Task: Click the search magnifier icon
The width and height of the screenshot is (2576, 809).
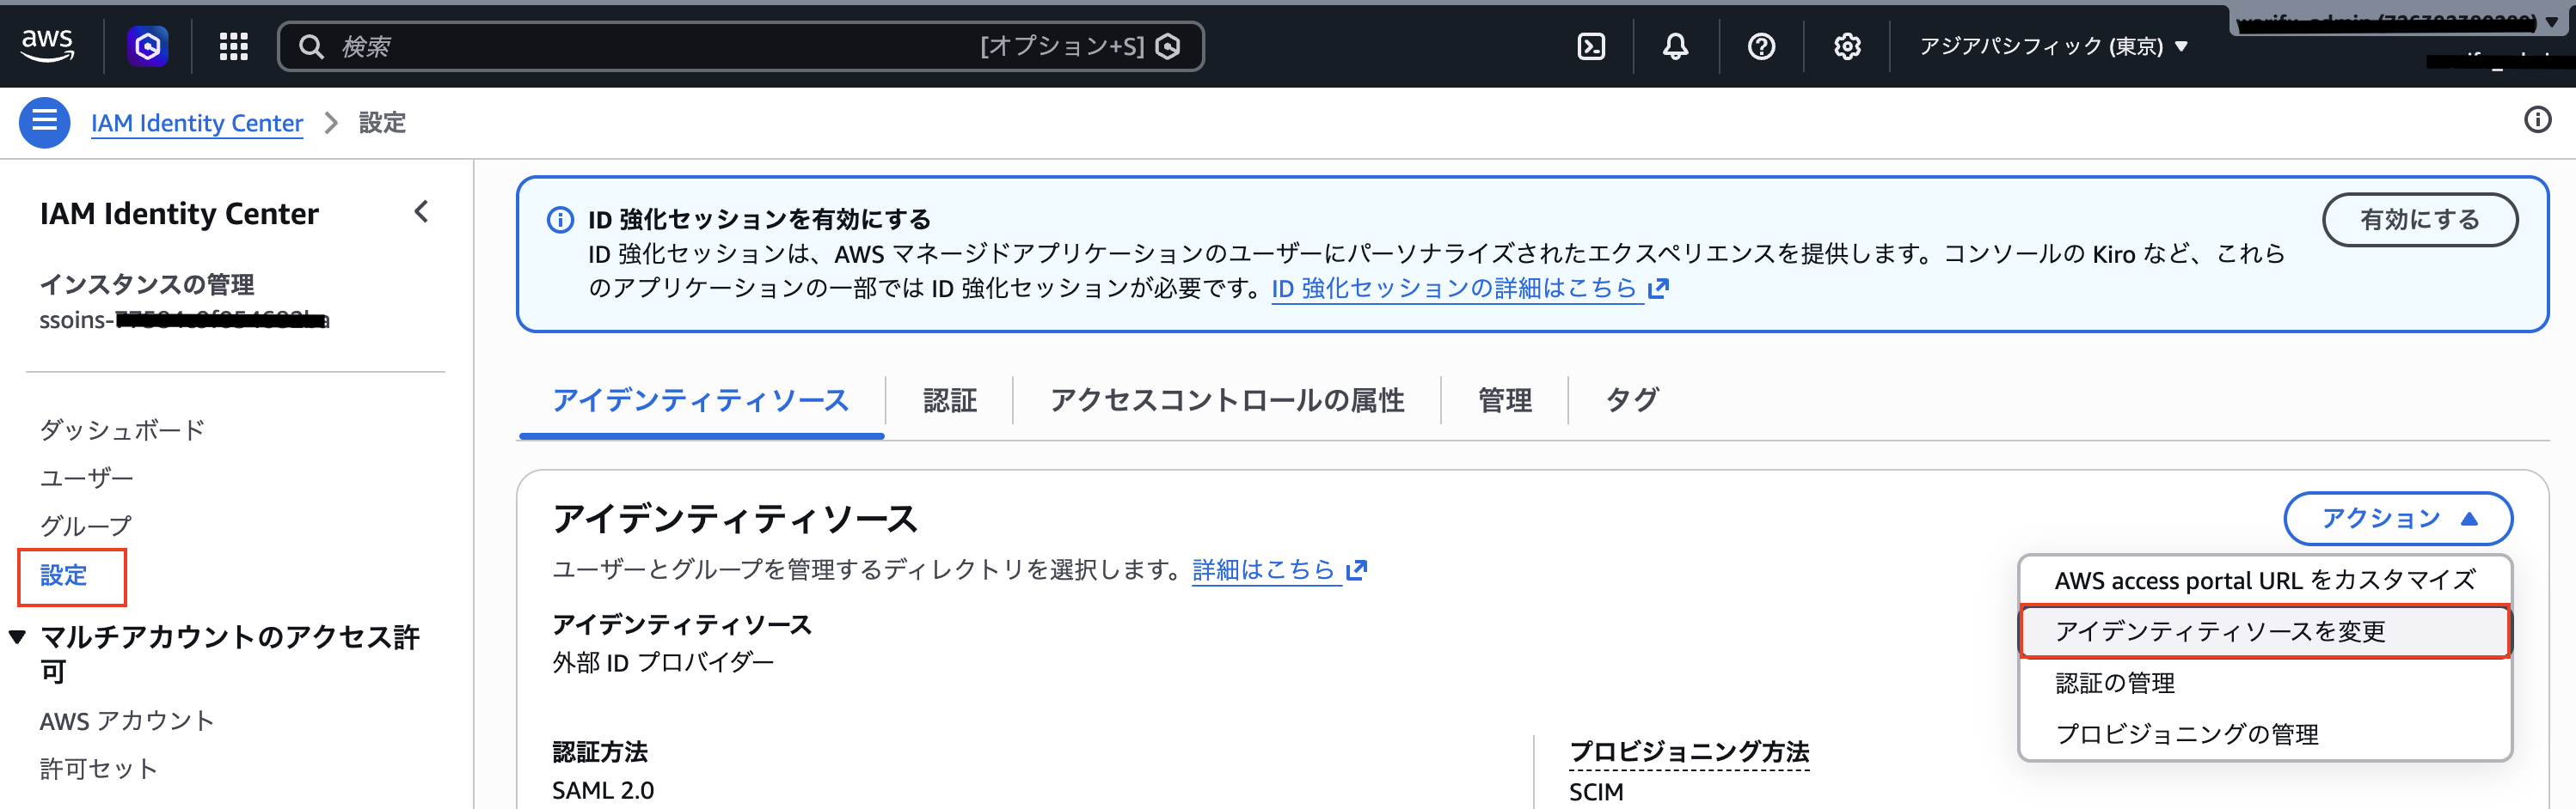Action: [x=311, y=46]
